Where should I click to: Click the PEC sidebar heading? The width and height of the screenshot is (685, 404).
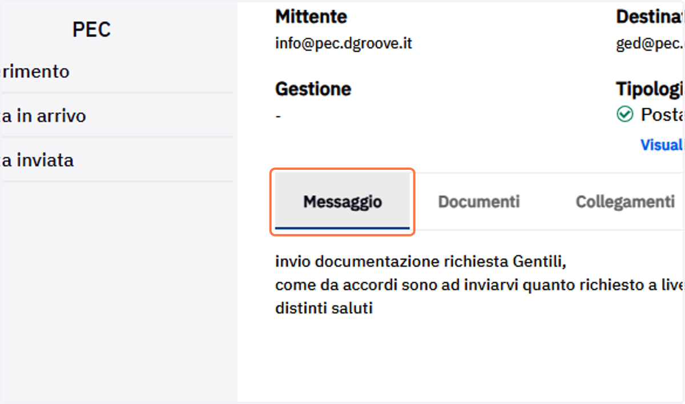pos(91,29)
